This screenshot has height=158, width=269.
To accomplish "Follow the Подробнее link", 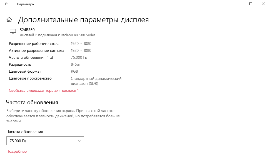I will point(16,152).
